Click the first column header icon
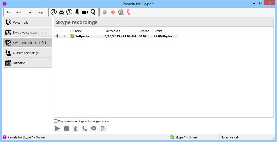This screenshot has width=277, height=142. (56, 31)
